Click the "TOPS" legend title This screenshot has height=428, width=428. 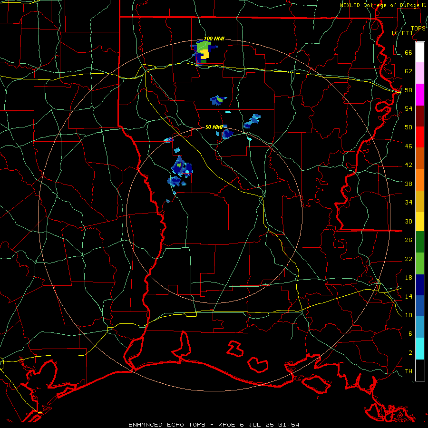[x=418, y=29]
